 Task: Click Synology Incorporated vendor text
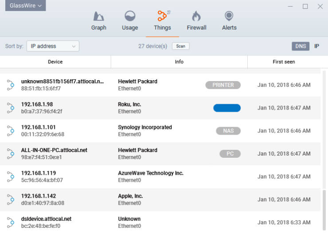[145, 127]
